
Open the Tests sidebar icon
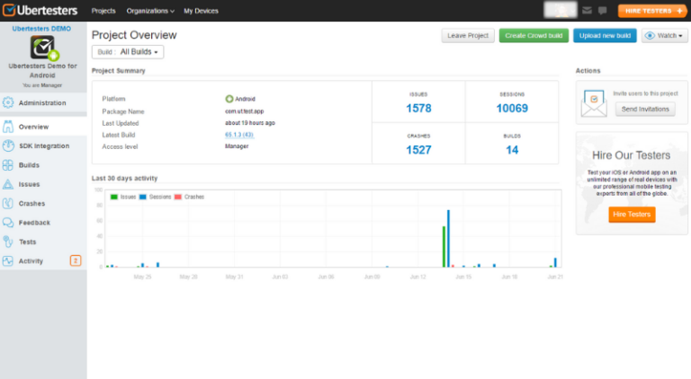[9, 242]
